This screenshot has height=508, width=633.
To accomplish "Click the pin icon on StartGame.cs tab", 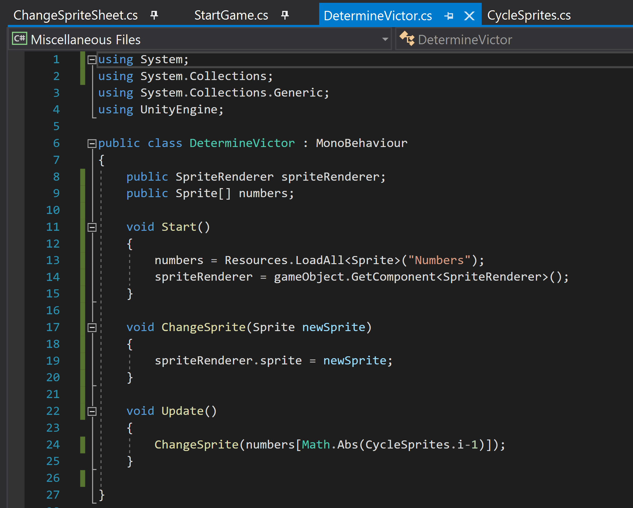I will point(285,15).
